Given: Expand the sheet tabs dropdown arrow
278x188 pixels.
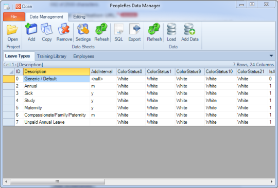Looking at the screenshot, I should 271,56.
